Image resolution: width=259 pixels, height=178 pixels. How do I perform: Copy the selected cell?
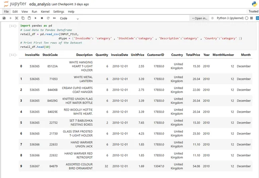click(23, 18)
